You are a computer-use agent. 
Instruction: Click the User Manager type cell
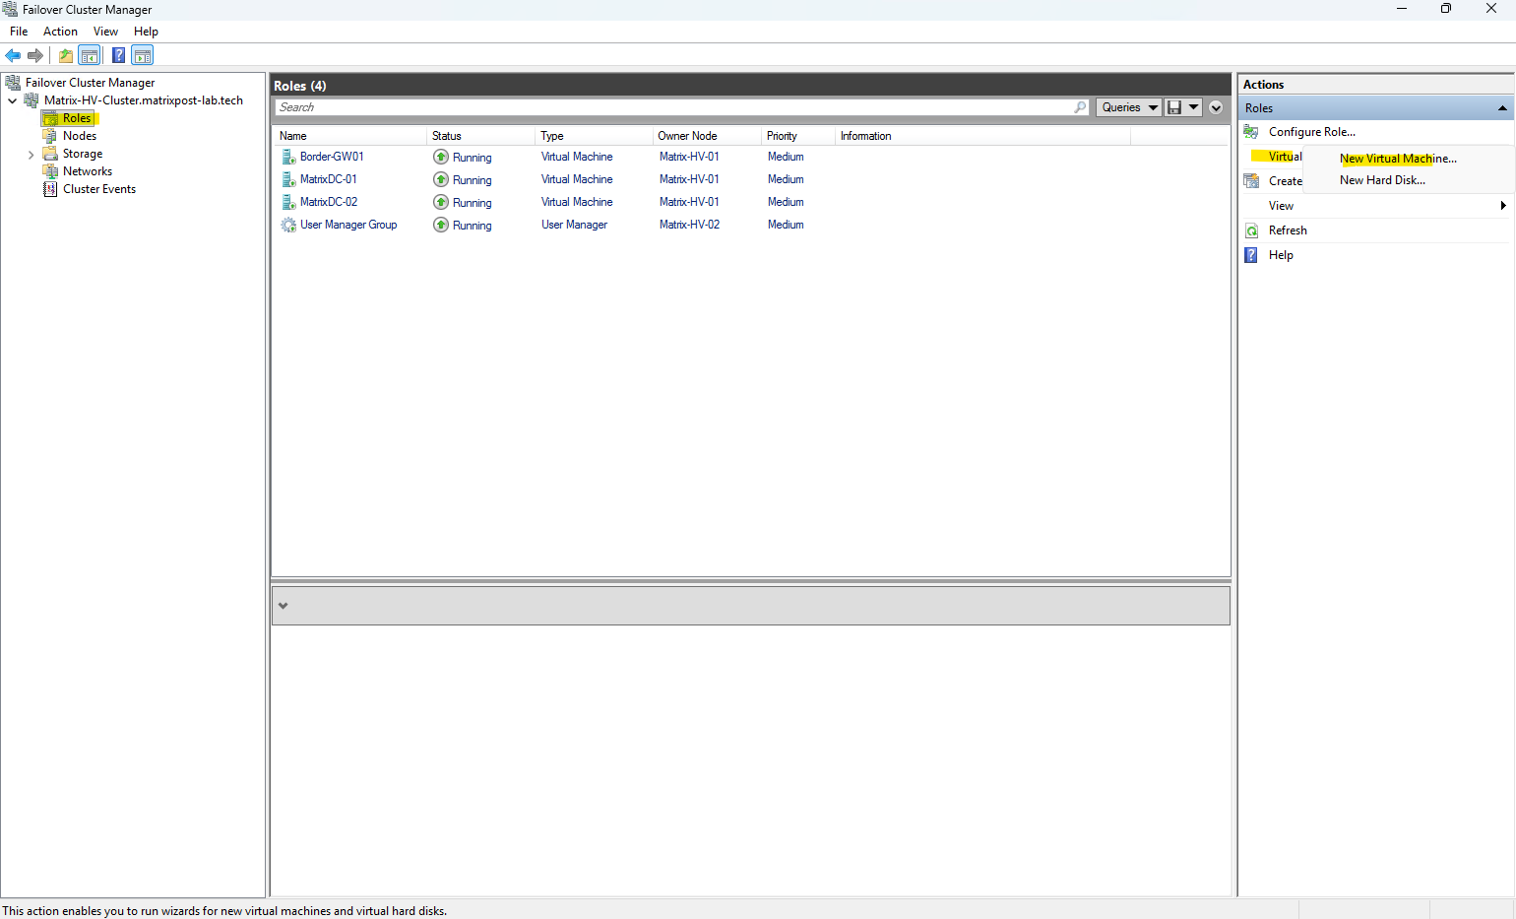(x=574, y=225)
